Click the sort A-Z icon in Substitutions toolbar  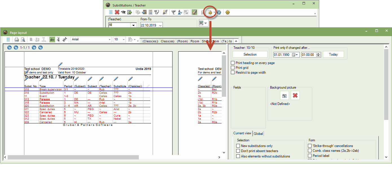click(180, 12)
